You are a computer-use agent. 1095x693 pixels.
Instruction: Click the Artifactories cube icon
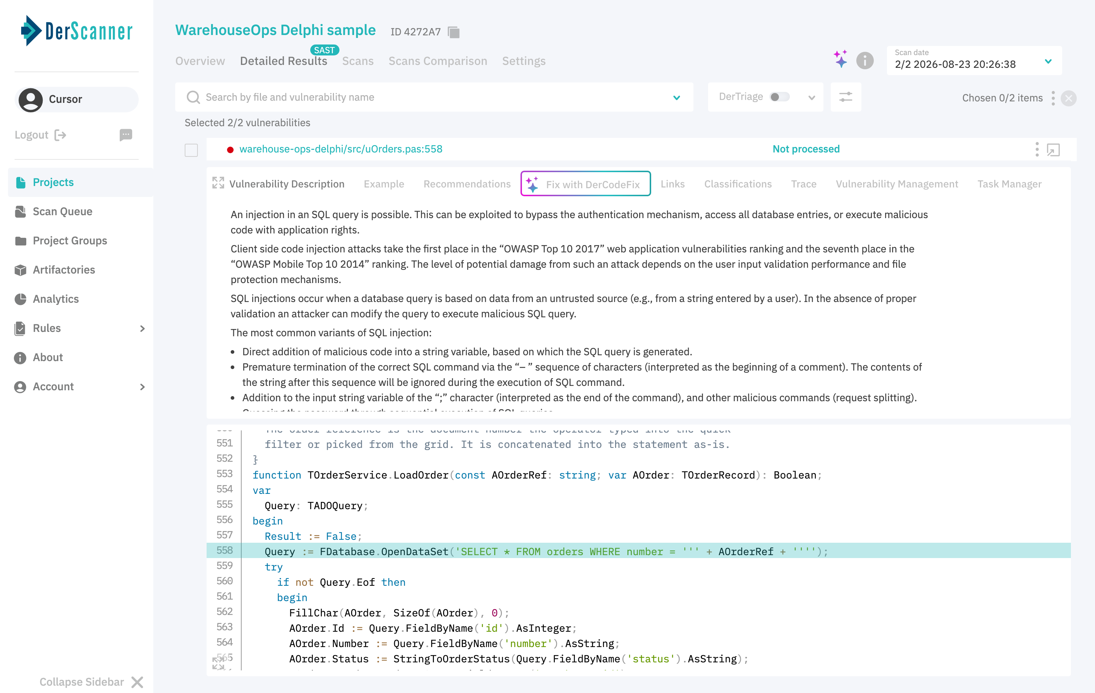20,270
